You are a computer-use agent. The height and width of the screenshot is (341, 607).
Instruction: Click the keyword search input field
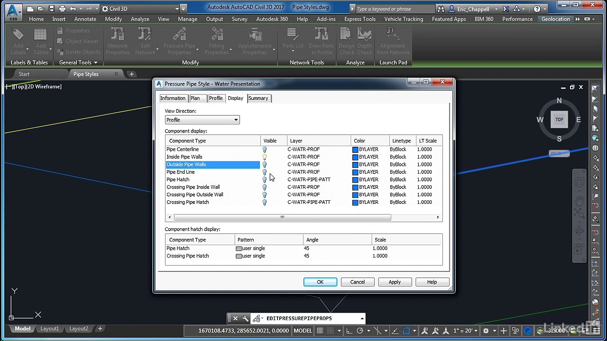(394, 9)
